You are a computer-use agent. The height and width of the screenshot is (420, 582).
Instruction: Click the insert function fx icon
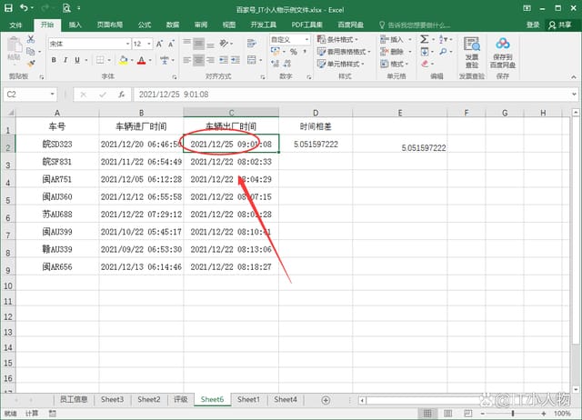pos(123,94)
